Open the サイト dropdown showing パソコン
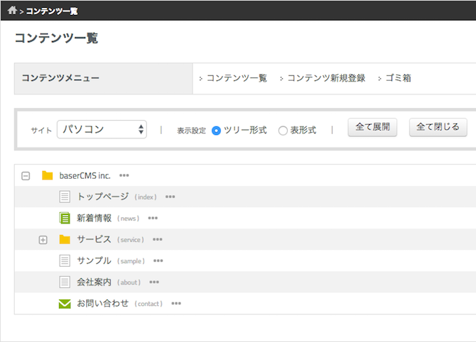Viewport: 476px width, 342px height. point(102,129)
